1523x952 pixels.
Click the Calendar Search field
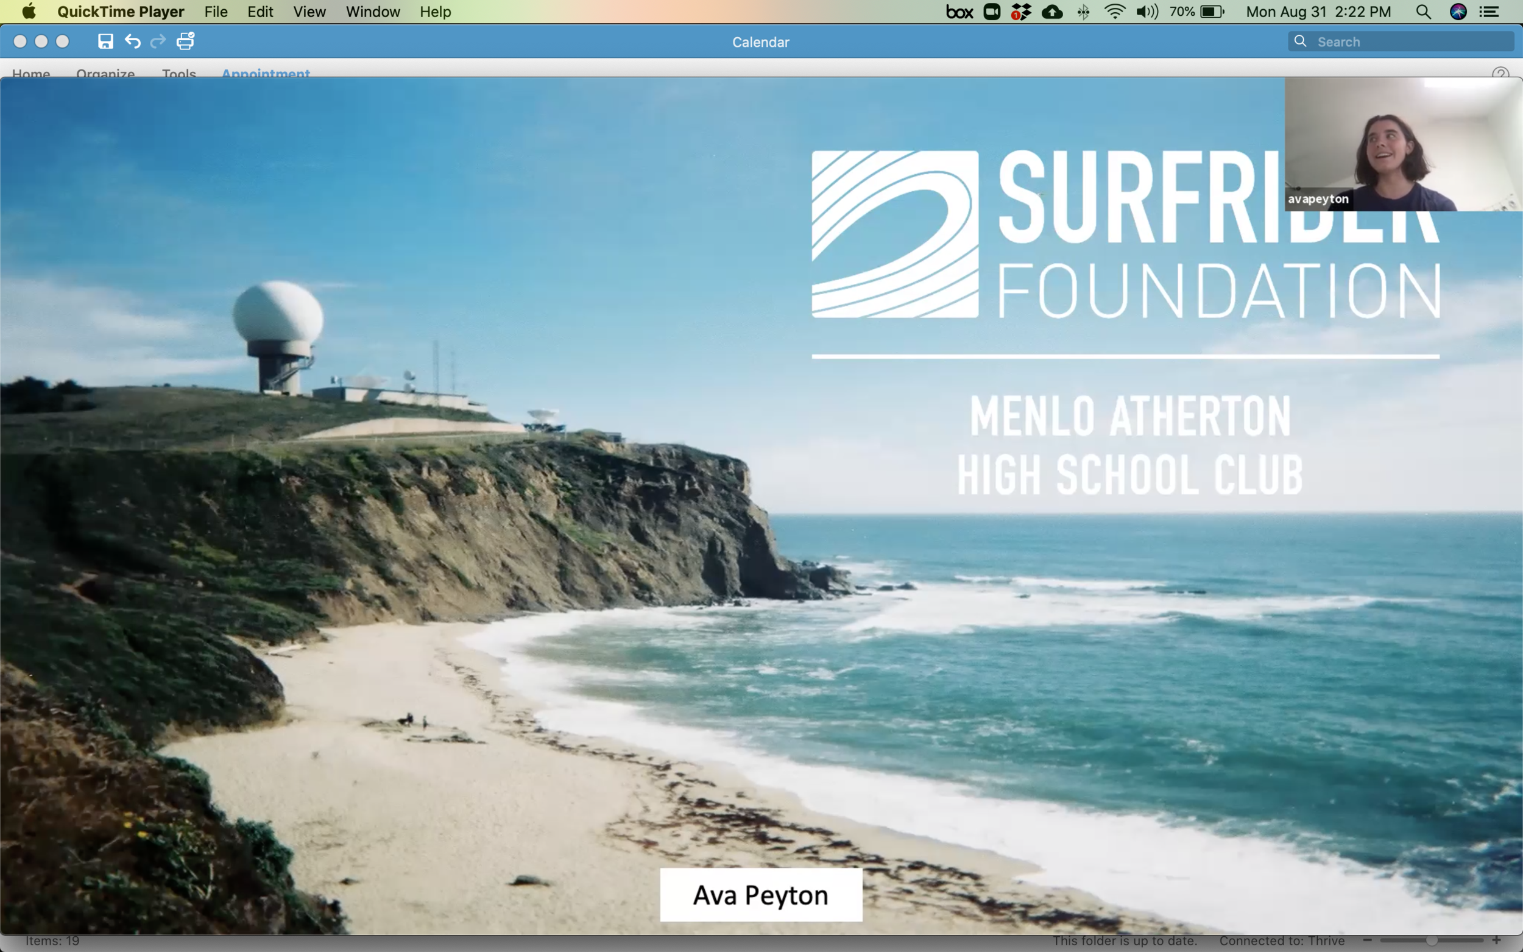click(x=1400, y=41)
